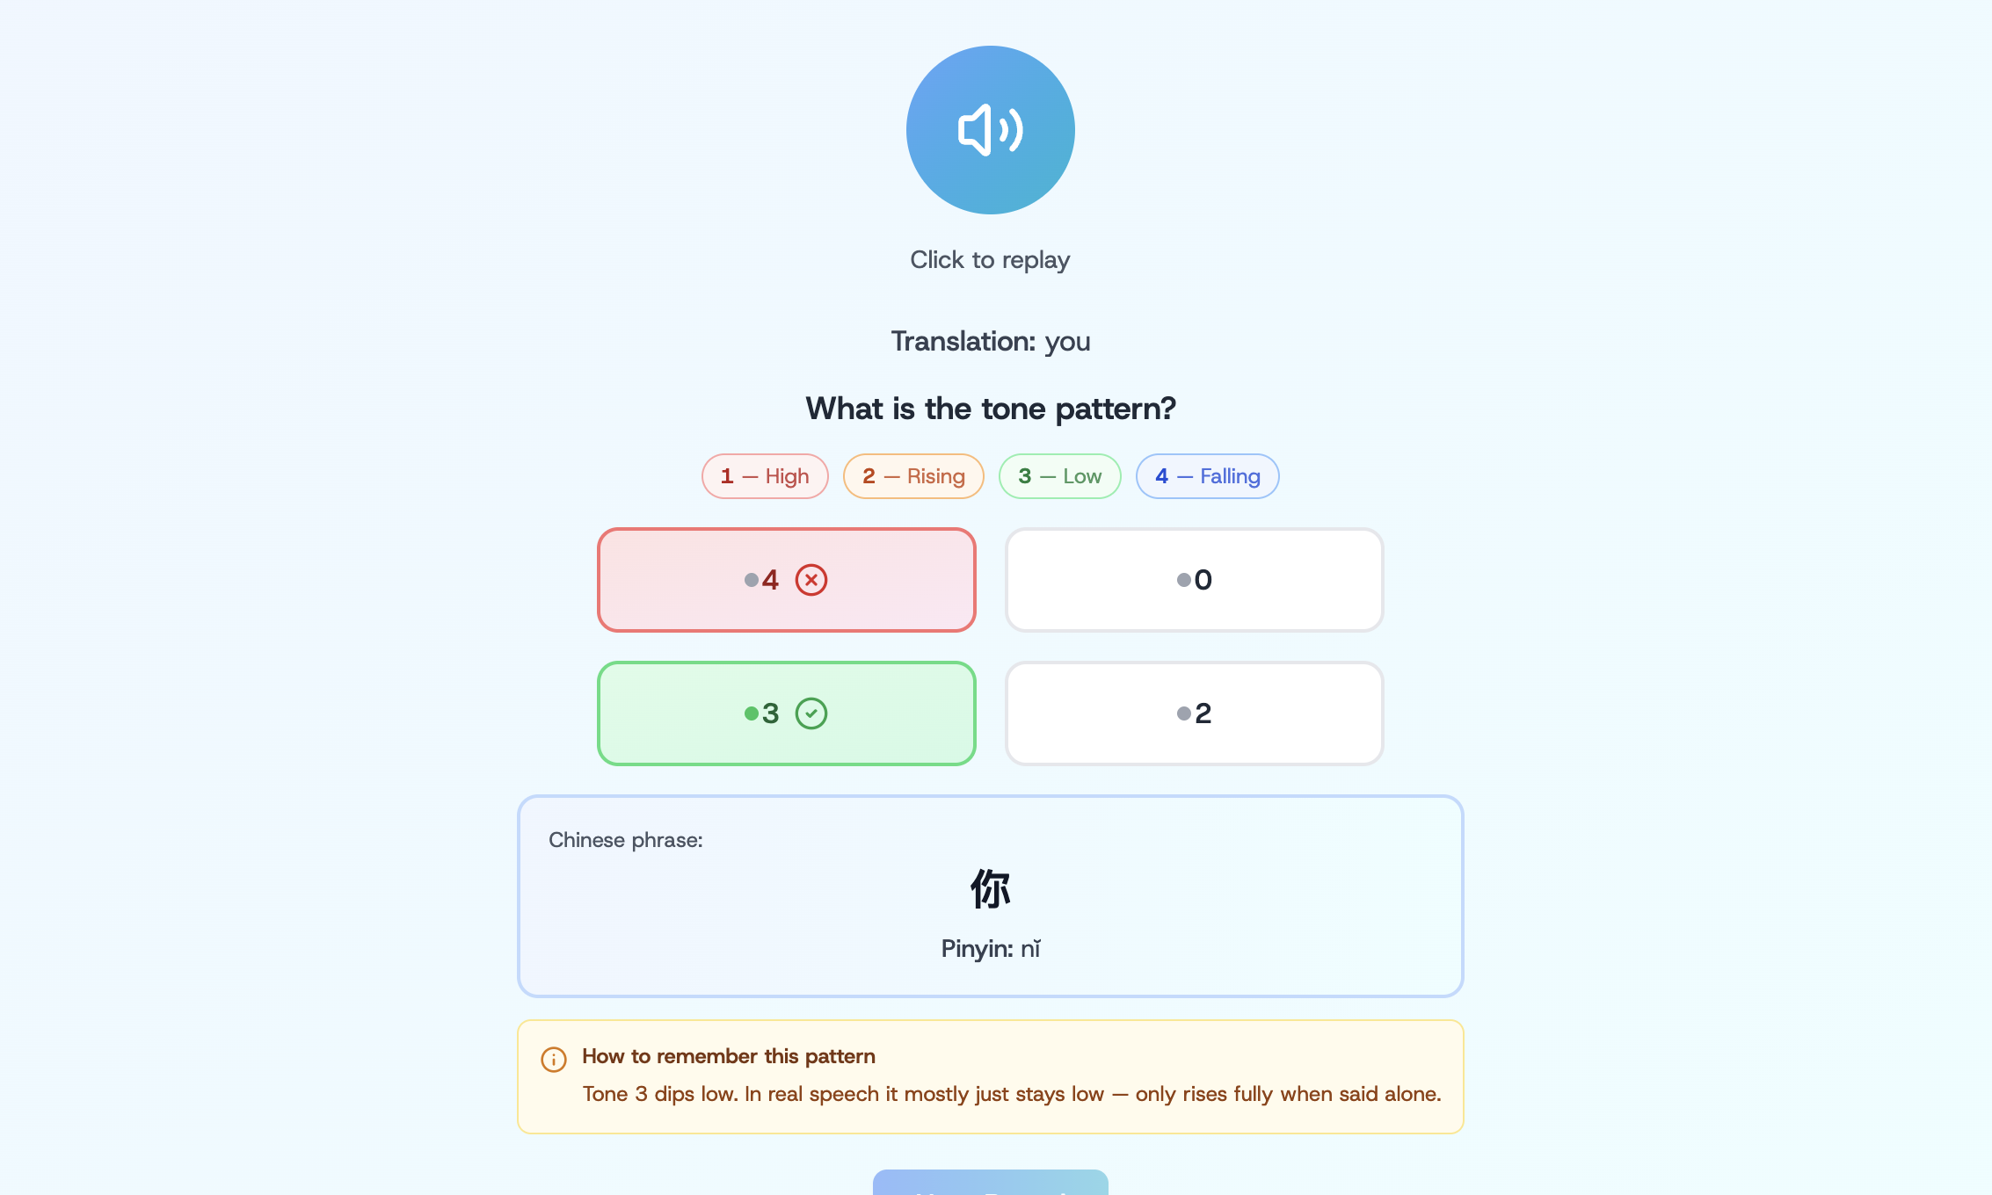Click the "2 — Rising" tone legend pill
The height and width of the screenshot is (1195, 1992).
tap(913, 476)
